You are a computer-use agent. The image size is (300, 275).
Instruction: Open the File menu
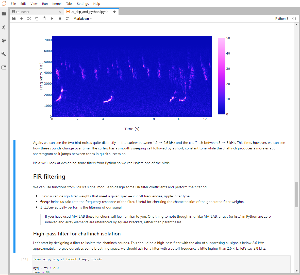coord(13,4)
